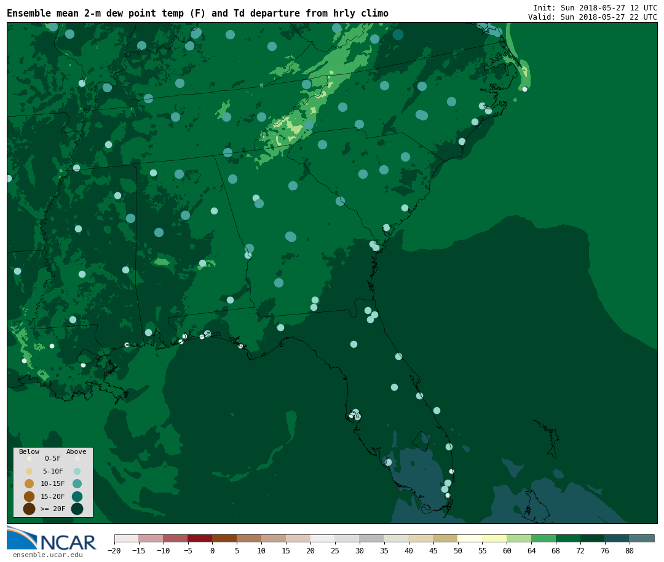
Task: Click the 25 colorbar tick label
Action: click(x=335, y=550)
